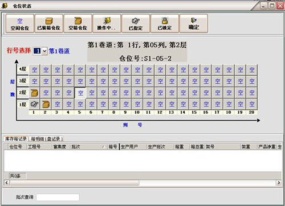This screenshot has height=206, width=285.
Task: Click the 确定 confirm button
Action: (194, 24)
